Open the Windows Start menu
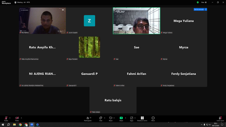The image size is (226, 127). click(x=3, y=125)
